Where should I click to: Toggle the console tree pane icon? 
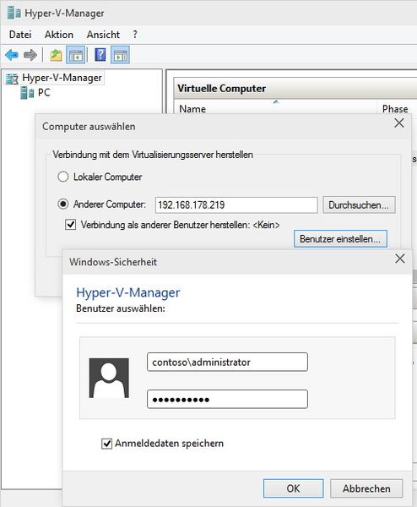coord(76,55)
